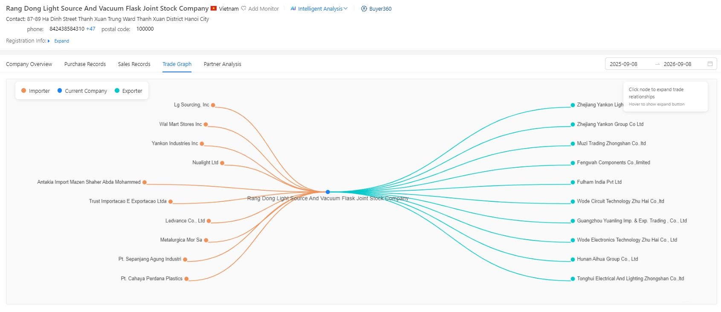Show more phone numbers via +47
Screen dimensions: 721x312
(x=90, y=29)
